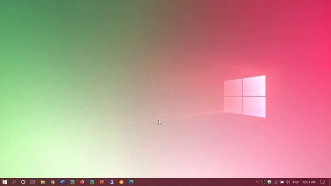Open the yellow circular taskbar app
331x186 pixels.
[x=121, y=182]
